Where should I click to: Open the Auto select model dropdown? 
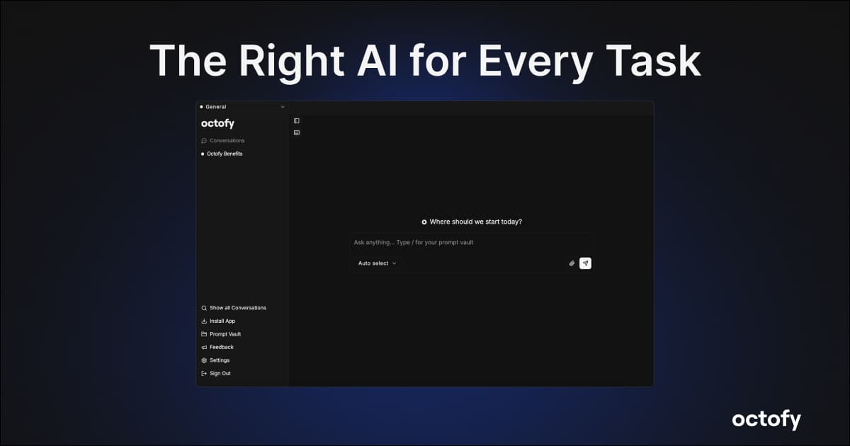click(377, 263)
